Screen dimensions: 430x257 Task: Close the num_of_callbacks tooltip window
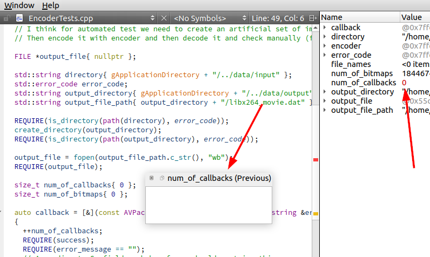[152, 178]
